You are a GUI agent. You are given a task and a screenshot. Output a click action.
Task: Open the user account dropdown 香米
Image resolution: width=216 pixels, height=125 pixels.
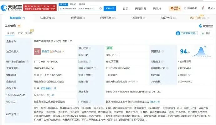point(211,8)
